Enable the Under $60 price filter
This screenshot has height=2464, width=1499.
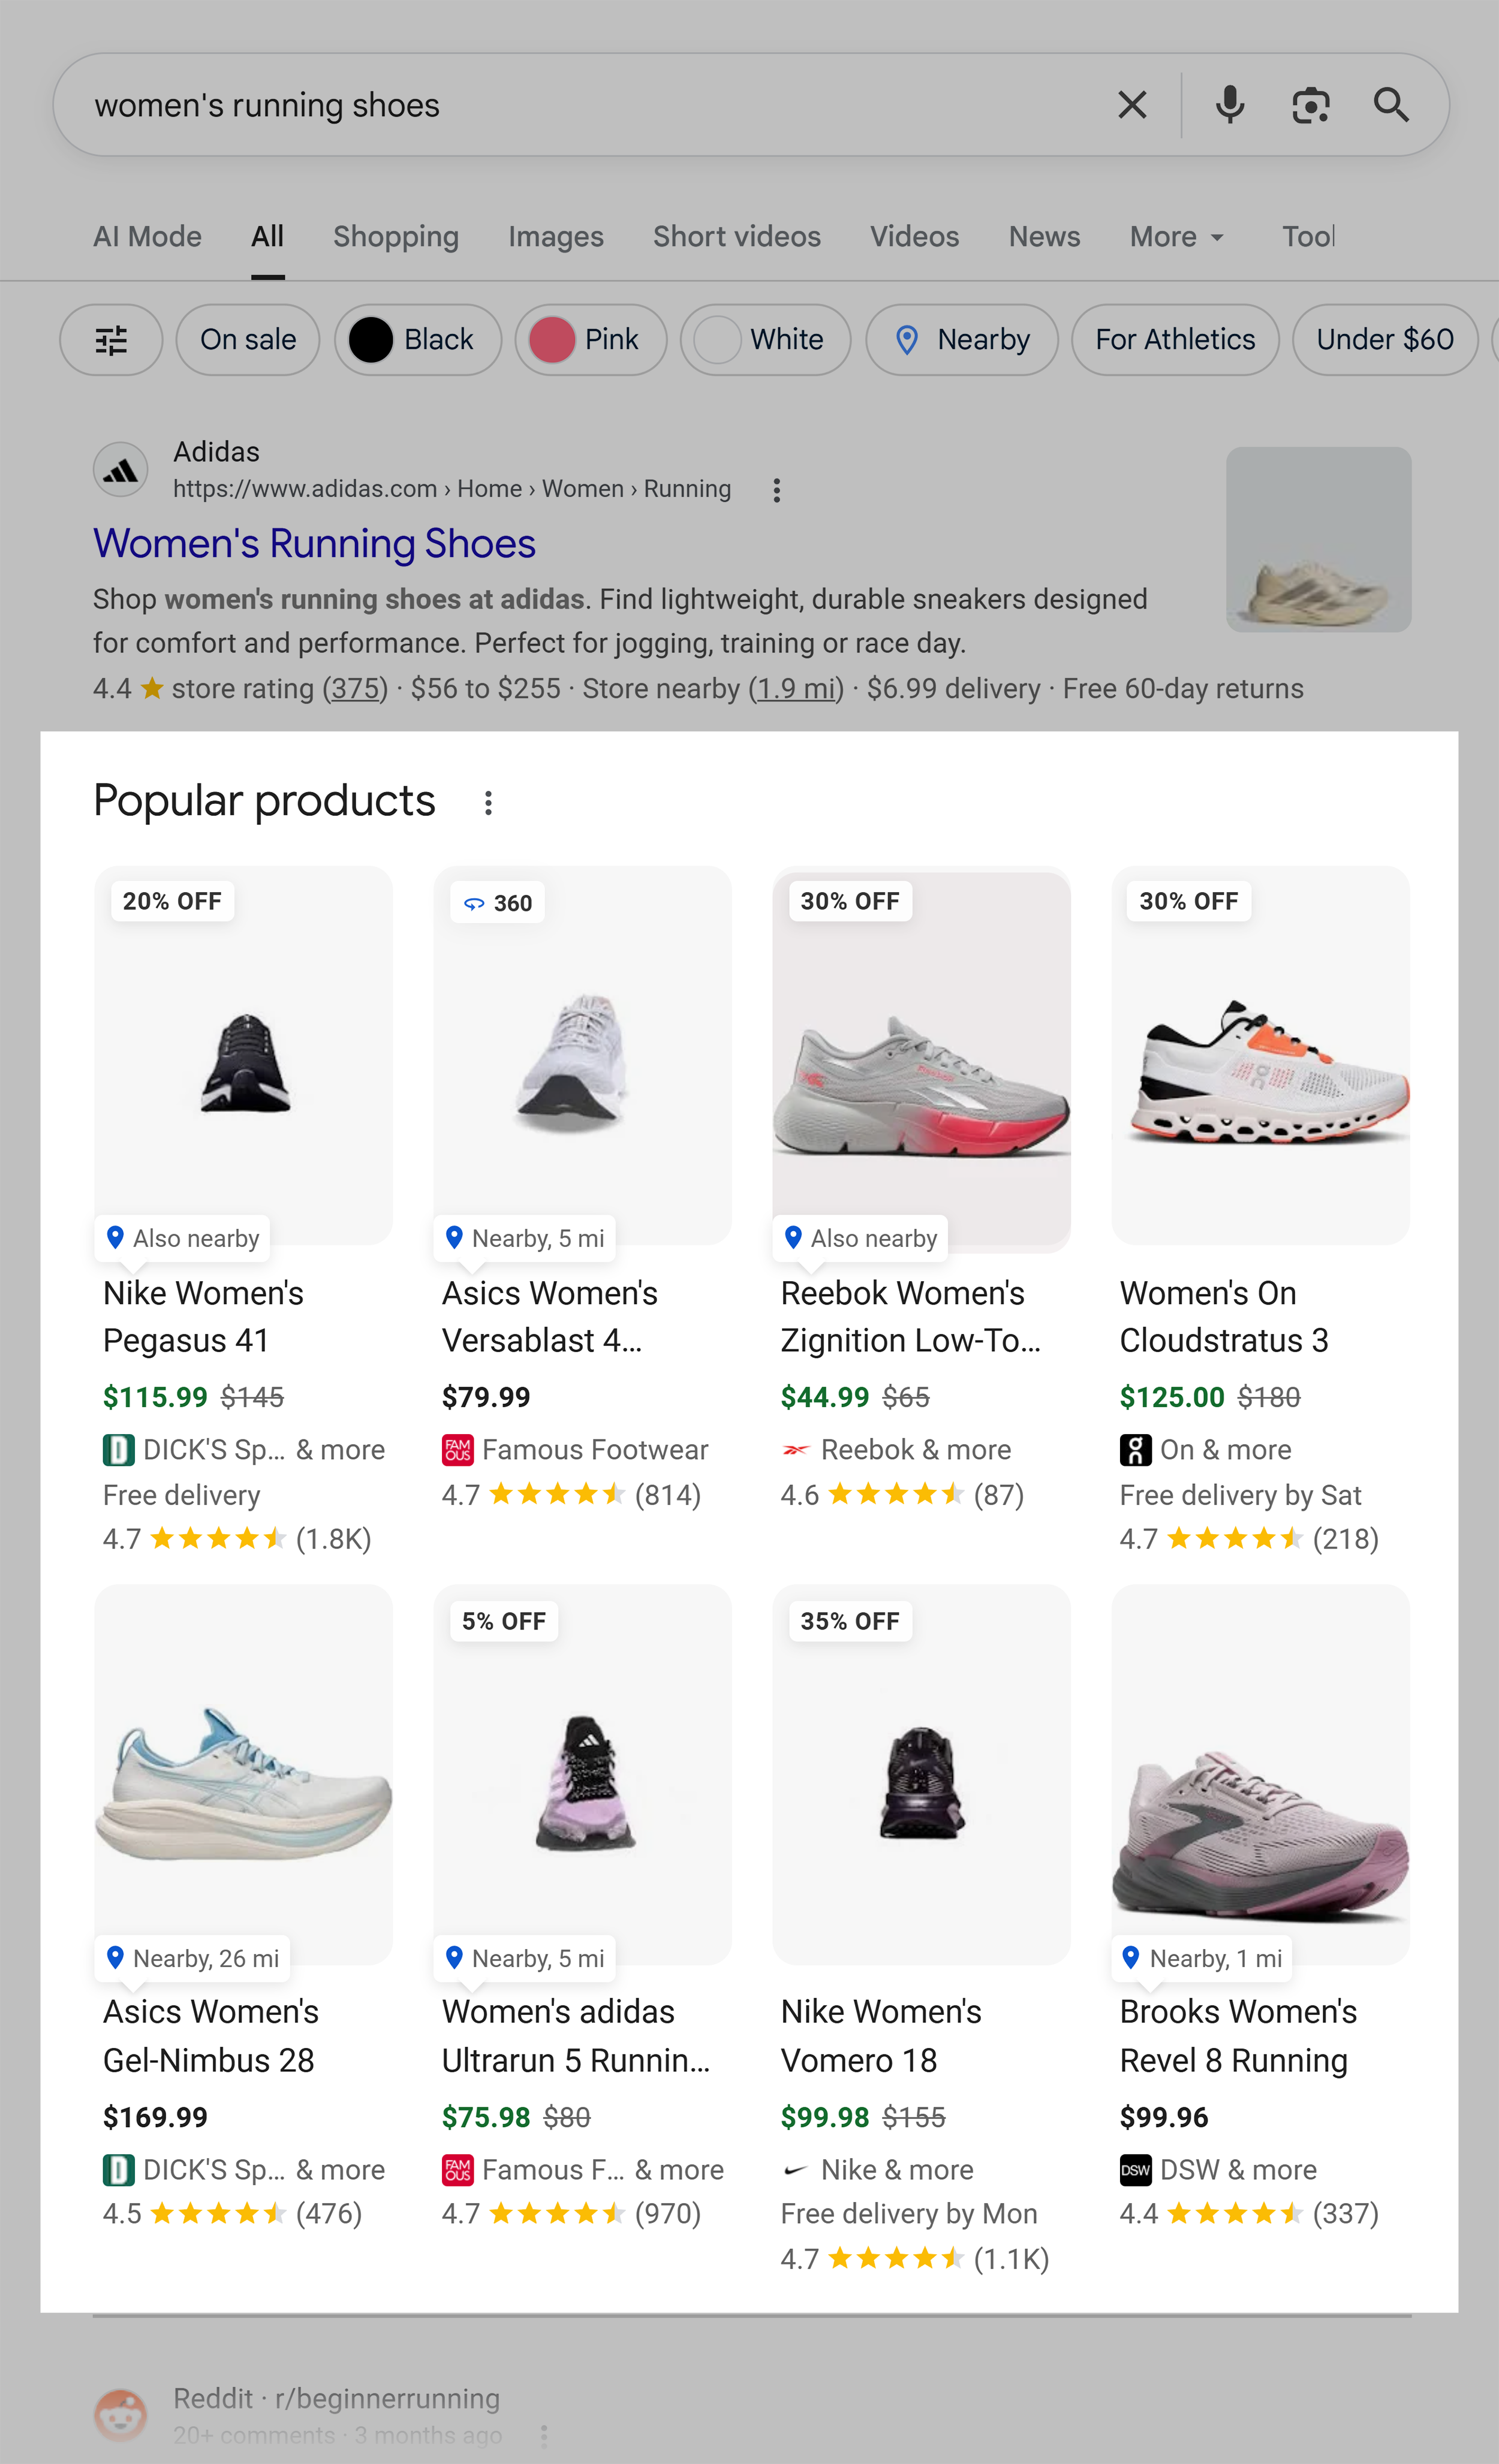coord(1383,340)
